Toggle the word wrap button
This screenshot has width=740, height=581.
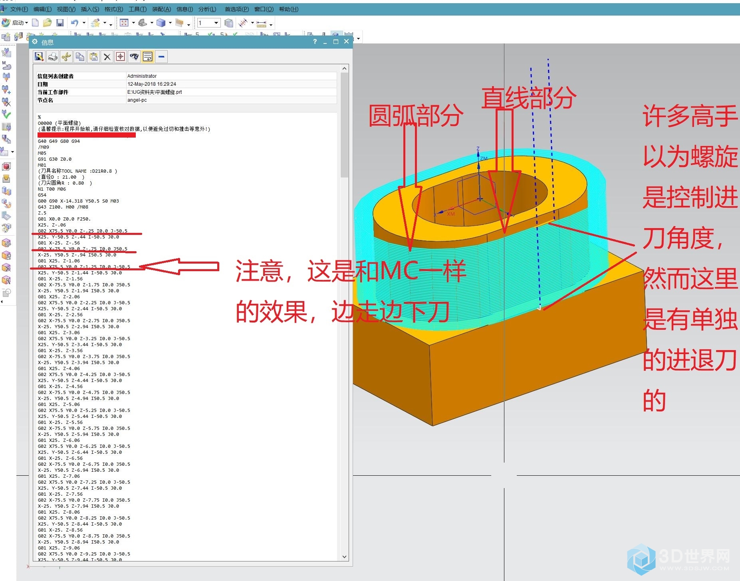(148, 57)
